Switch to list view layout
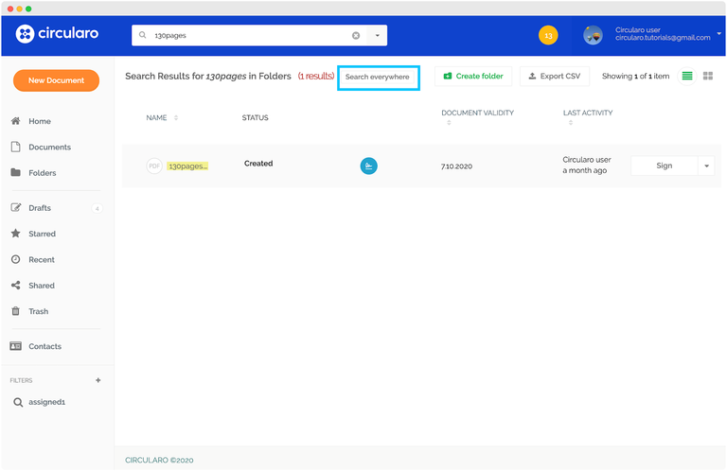Image resolution: width=727 pixels, height=471 pixels. (687, 76)
